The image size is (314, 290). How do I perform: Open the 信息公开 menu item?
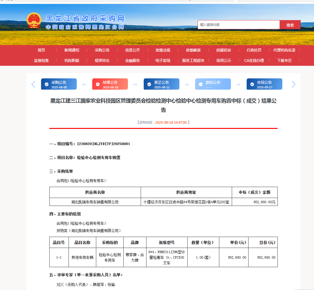133,50
